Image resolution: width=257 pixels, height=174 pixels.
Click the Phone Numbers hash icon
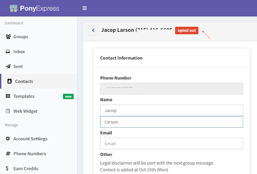pos(8,154)
